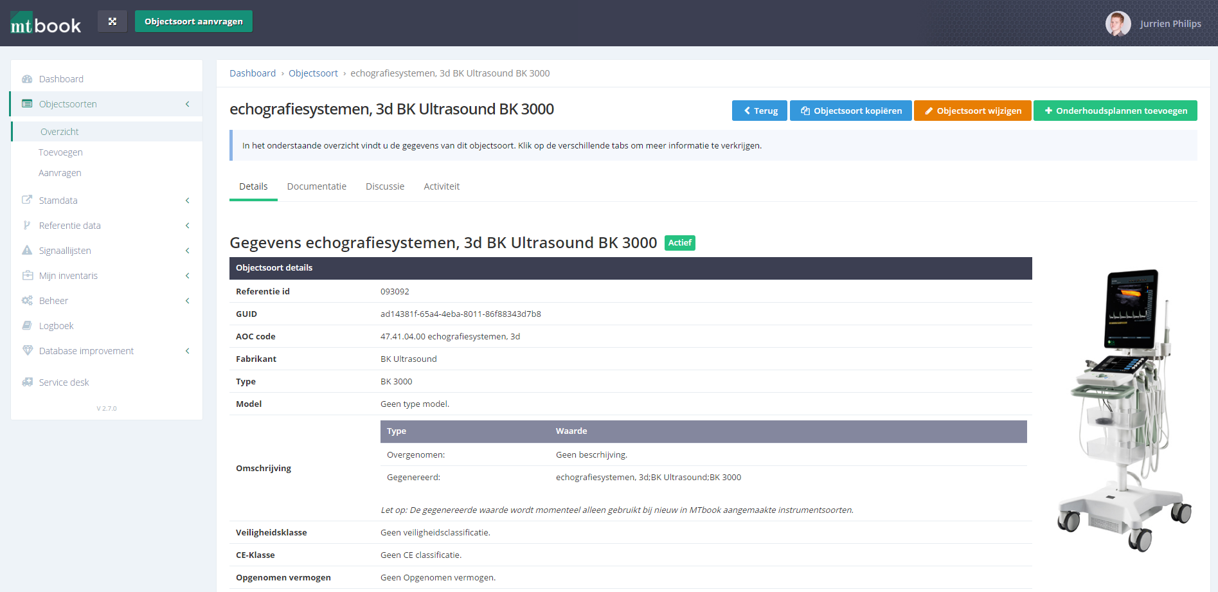Collapse the Objectsoorten menu chevron

188,104
